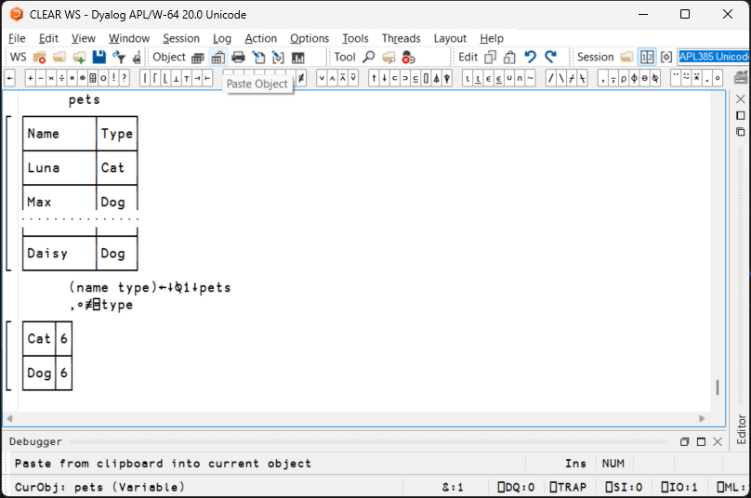Close the Editor side panel
Image resolution: width=751 pixels, height=498 pixels.
pos(741,99)
